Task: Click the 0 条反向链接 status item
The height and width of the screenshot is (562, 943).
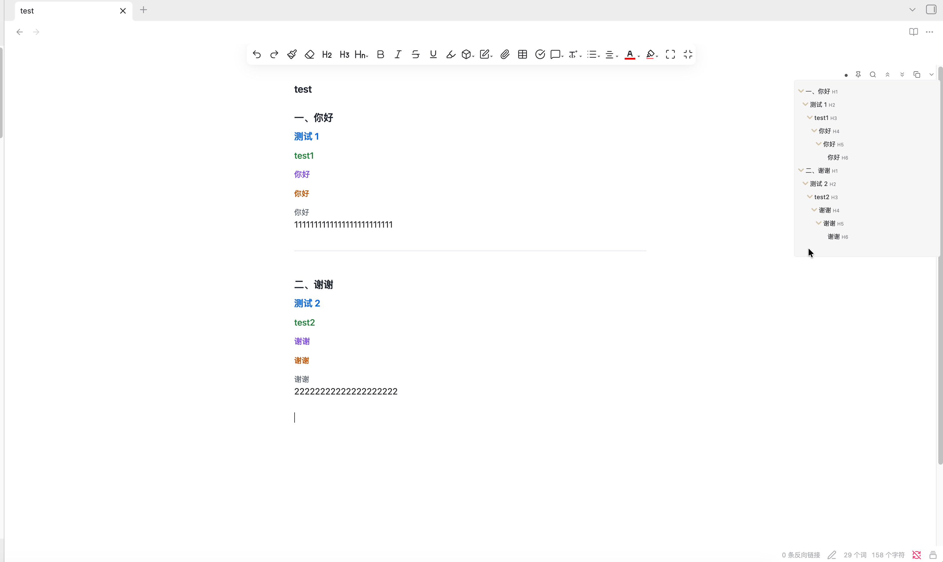Action: (x=801, y=555)
